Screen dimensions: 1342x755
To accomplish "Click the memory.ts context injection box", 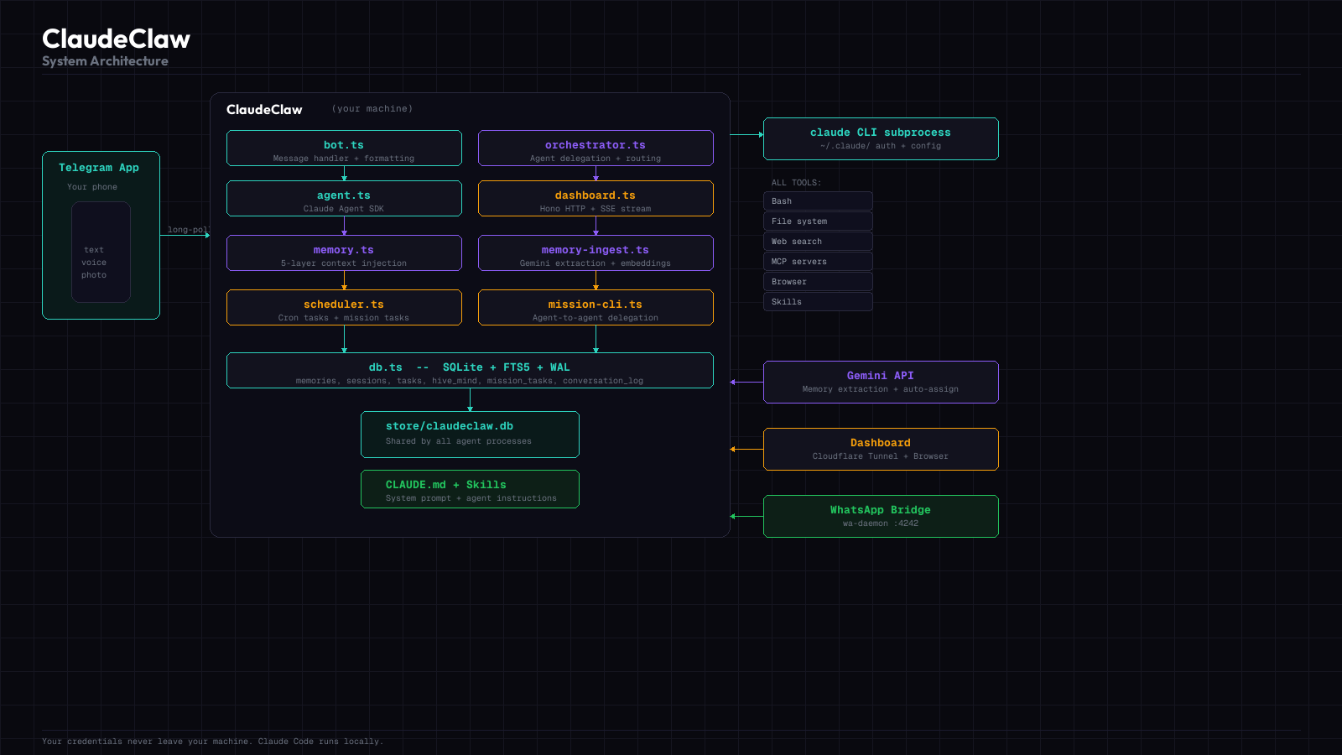I will click(x=344, y=253).
